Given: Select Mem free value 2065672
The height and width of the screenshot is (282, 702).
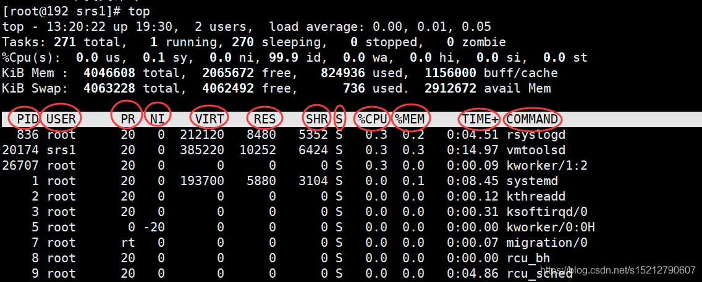Looking at the screenshot, I should pos(228,73).
